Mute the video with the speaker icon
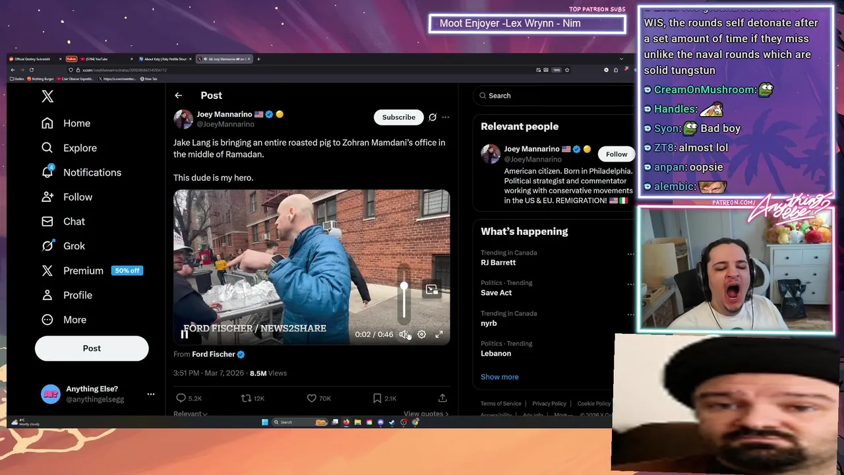 (404, 334)
